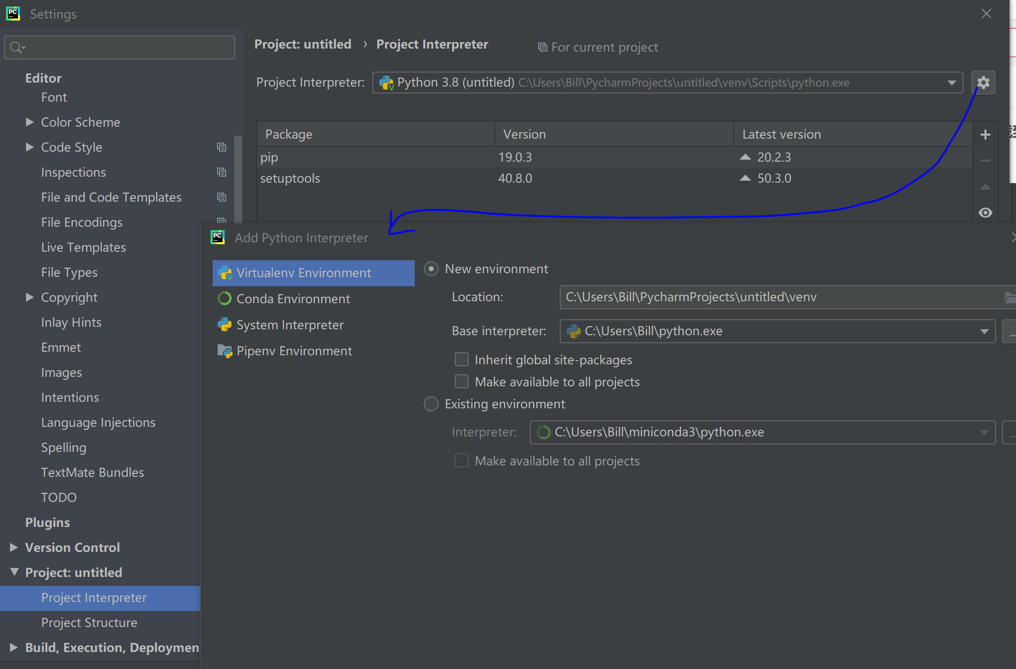
Task: Click the upgrade package arrow icon
Action: pyautogui.click(x=985, y=187)
